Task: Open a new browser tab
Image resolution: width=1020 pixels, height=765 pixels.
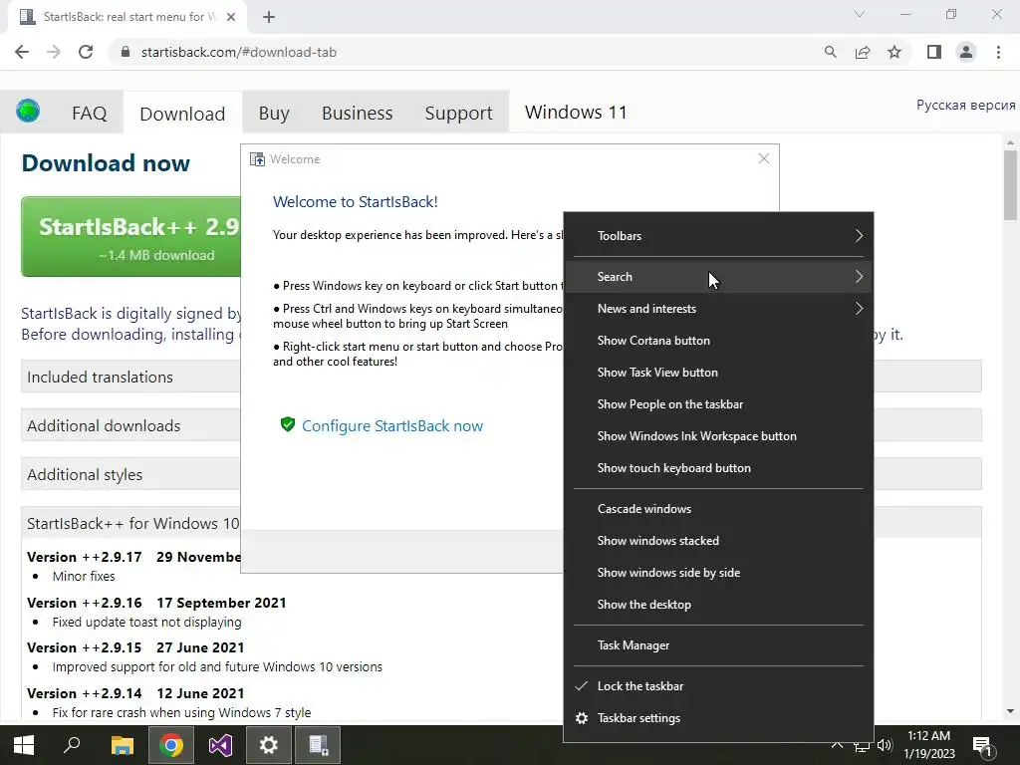Action: point(269,17)
